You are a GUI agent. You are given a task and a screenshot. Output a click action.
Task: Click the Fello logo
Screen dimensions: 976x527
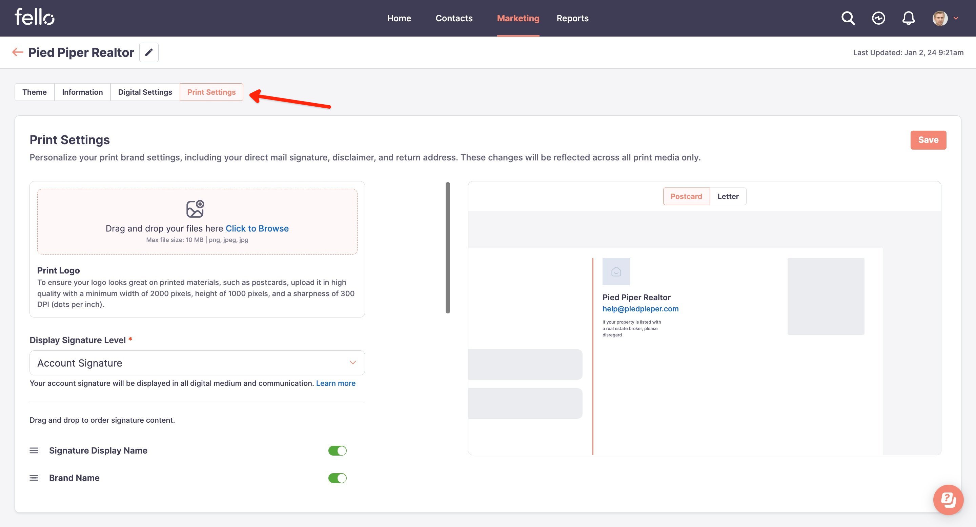pos(35,17)
